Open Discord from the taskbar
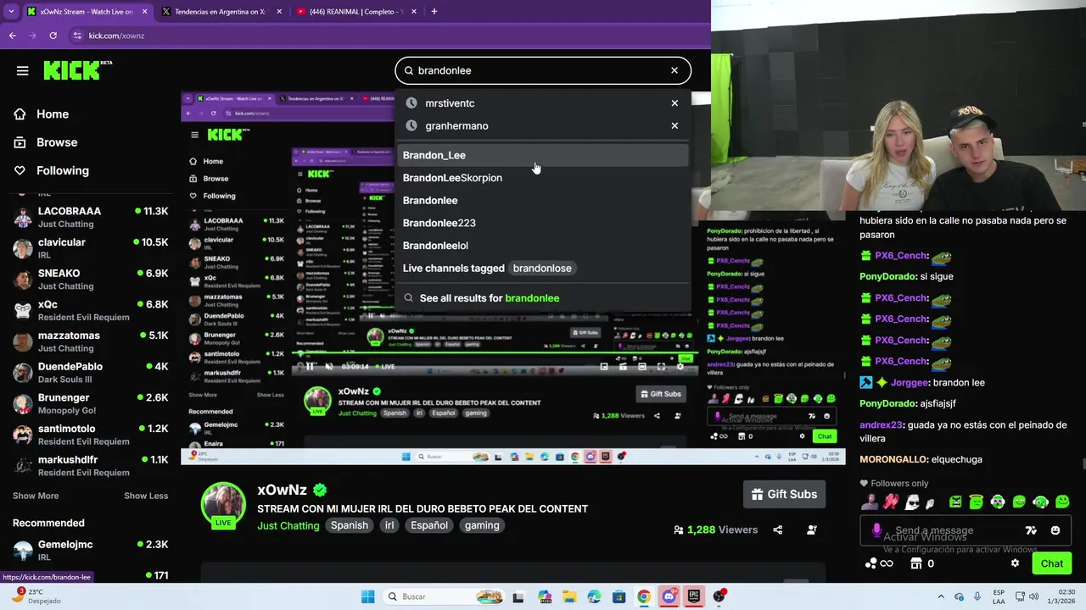Image resolution: width=1086 pixels, height=610 pixels. click(669, 596)
